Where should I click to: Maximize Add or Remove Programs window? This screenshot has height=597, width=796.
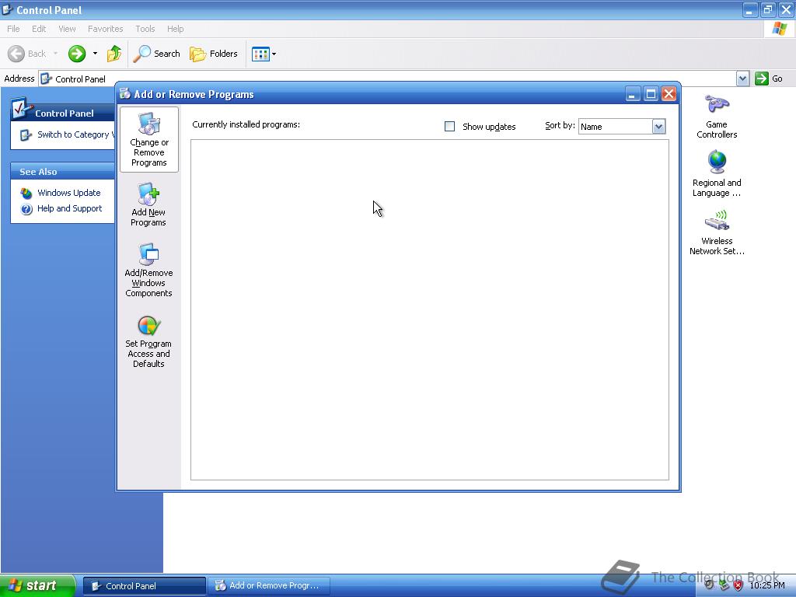(651, 94)
